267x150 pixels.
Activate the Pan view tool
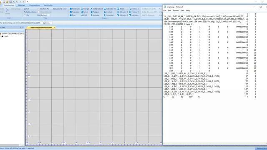coord(26,9)
